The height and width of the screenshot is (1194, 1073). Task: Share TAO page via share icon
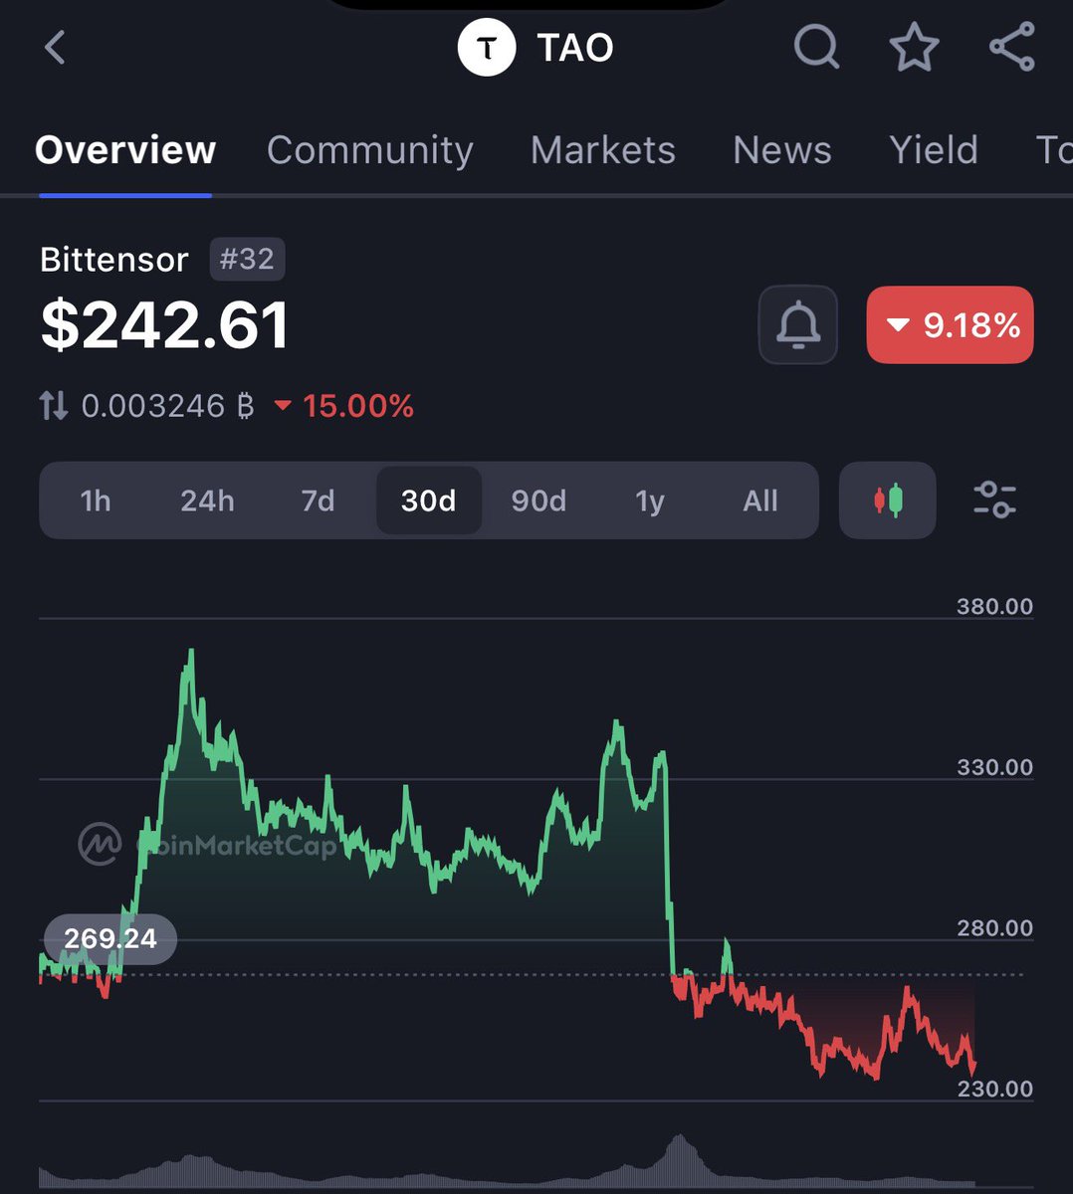[x=1012, y=47]
